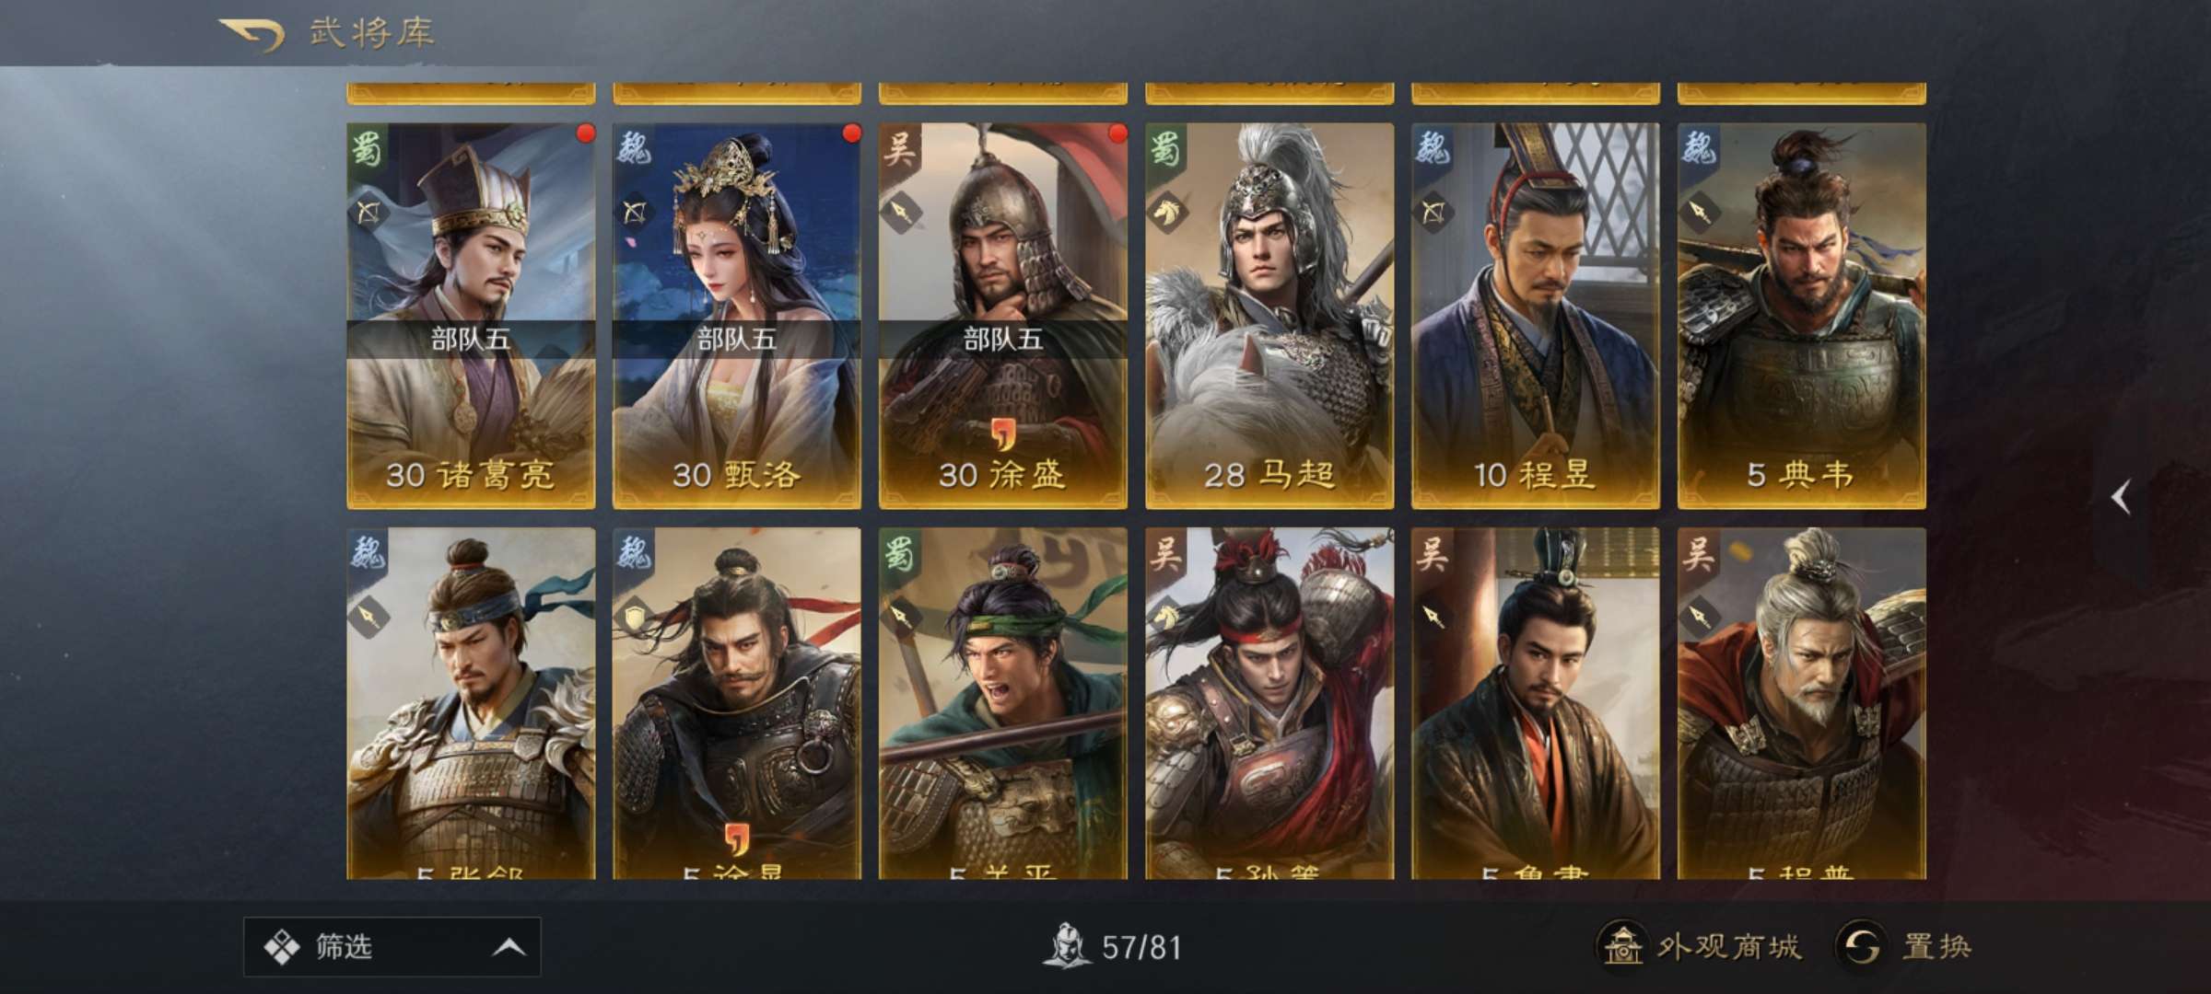Open the 外观商城 shop icon

tap(1621, 945)
